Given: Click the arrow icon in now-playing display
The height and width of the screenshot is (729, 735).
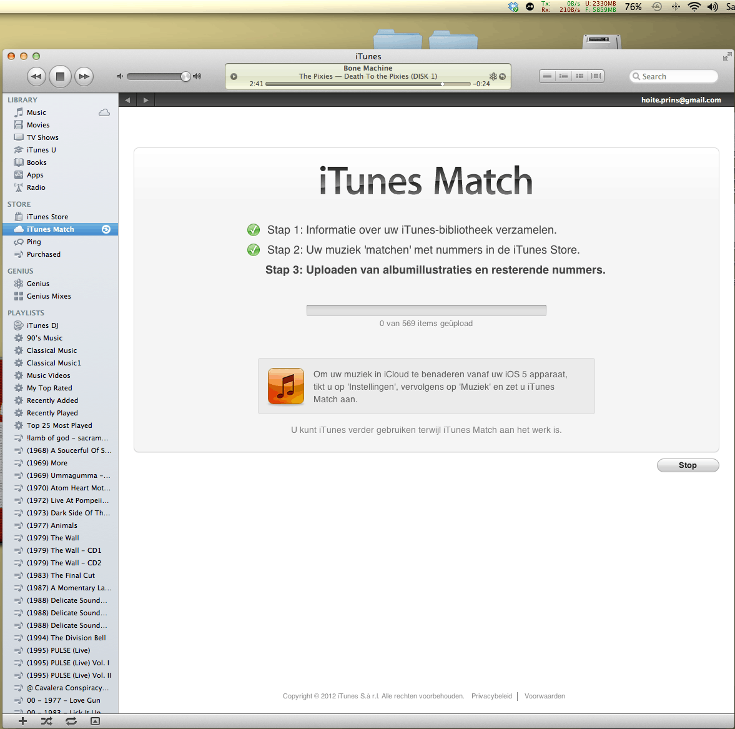Looking at the screenshot, I should click(503, 76).
